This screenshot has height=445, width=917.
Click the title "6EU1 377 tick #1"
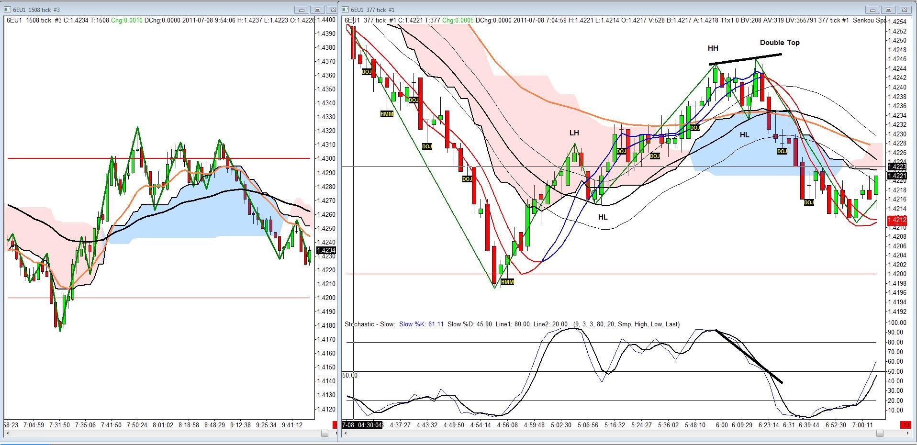pos(373,10)
